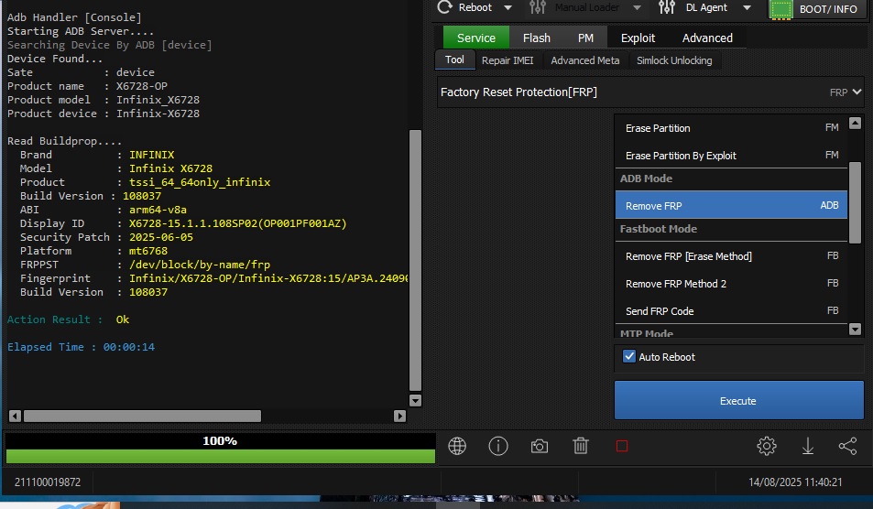Click the FRPPST /dev/block/by-name/frp value
This screenshot has width=873, height=509.
[200, 265]
